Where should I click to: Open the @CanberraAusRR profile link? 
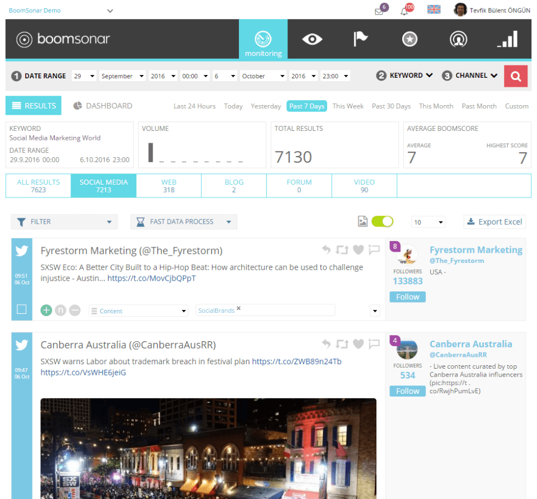coord(458,355)
